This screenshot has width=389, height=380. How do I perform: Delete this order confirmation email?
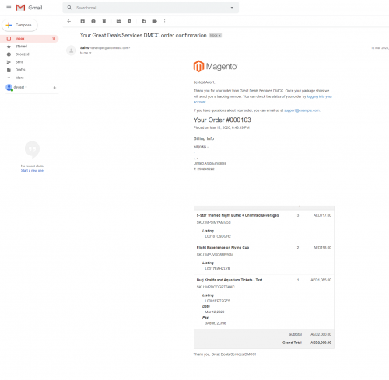tap(104, 21)
